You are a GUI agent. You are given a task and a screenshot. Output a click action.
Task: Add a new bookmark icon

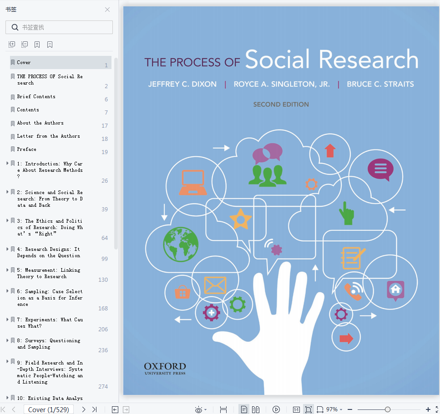pos(37,44)
